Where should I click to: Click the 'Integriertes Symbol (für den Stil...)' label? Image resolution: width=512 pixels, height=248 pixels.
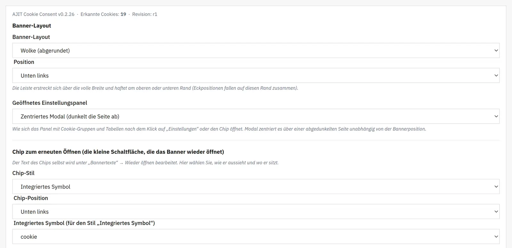[84, 223]
